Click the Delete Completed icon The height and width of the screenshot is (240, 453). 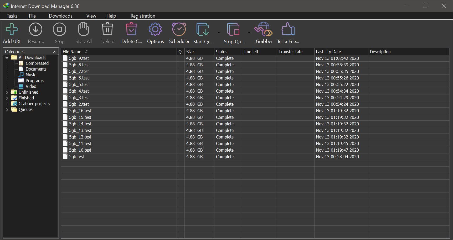[131, 29]
